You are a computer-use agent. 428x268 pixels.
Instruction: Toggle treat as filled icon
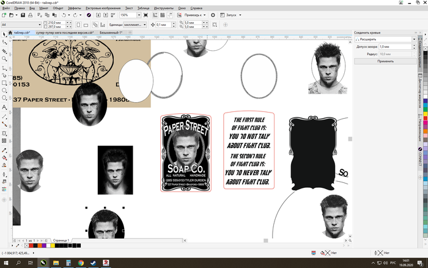pyautogui.click(x=215, y=25)
